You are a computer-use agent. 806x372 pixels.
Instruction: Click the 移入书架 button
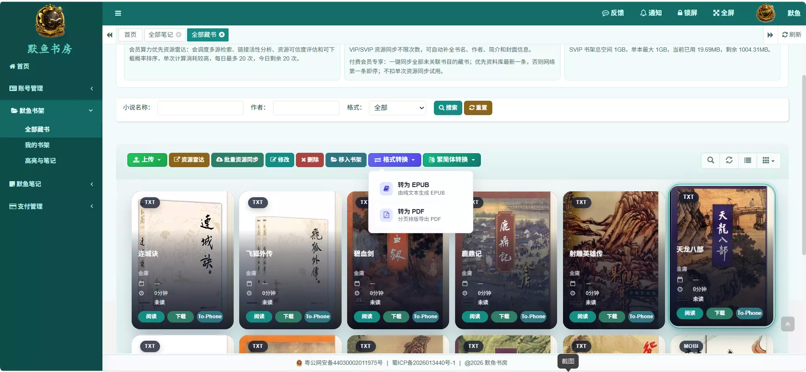tap(346, 160)
